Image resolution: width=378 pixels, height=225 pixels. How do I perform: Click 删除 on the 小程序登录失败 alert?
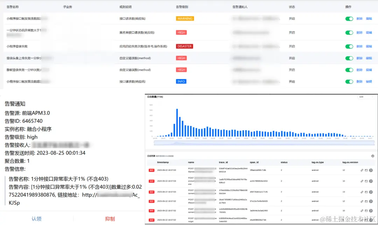pyautogui.click(x=359, y=46)
